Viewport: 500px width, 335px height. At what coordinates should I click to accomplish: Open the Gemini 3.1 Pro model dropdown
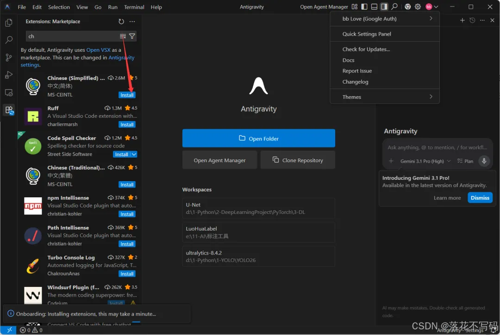425,161
